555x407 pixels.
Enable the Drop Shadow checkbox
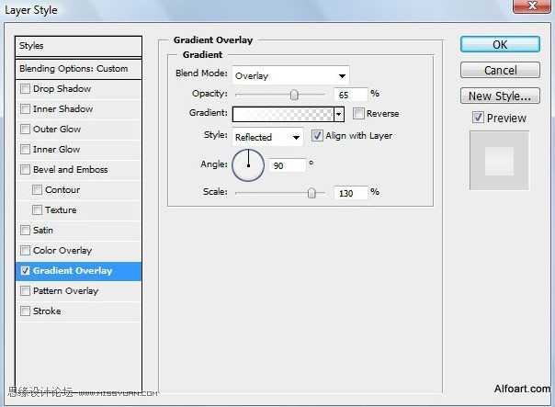25,88
